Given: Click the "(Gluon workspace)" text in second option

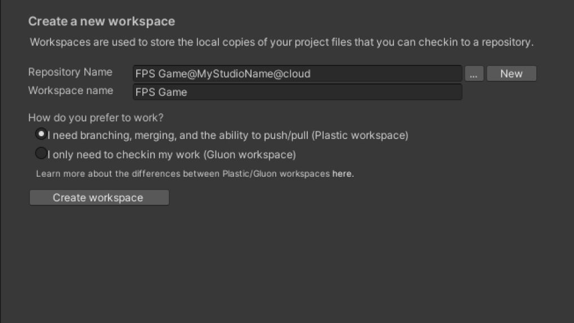Looking at the screenshot, I should click(249, 154).
